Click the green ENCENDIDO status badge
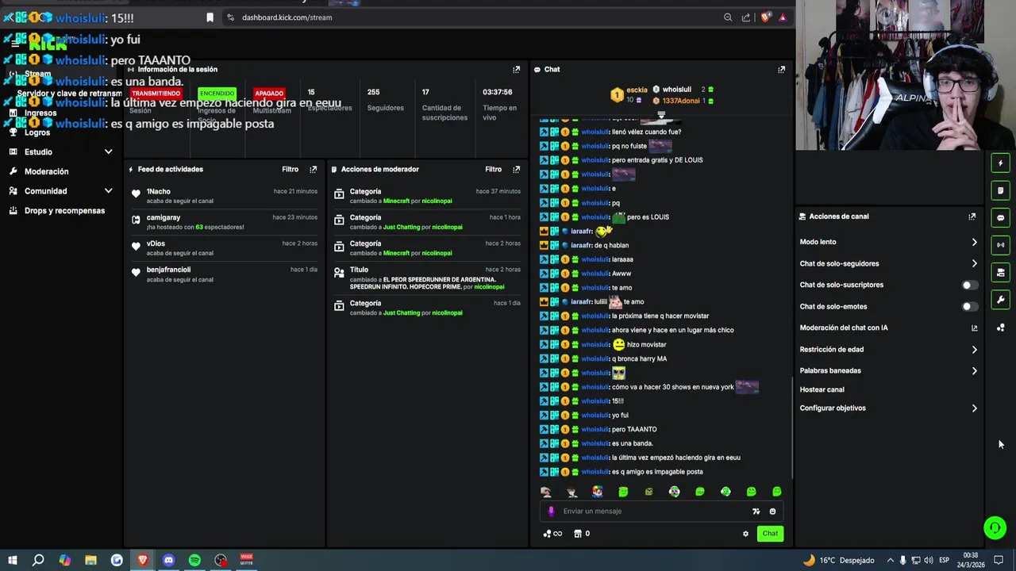Viewport: 1016px width, 571px height. (x=217, y=94)
